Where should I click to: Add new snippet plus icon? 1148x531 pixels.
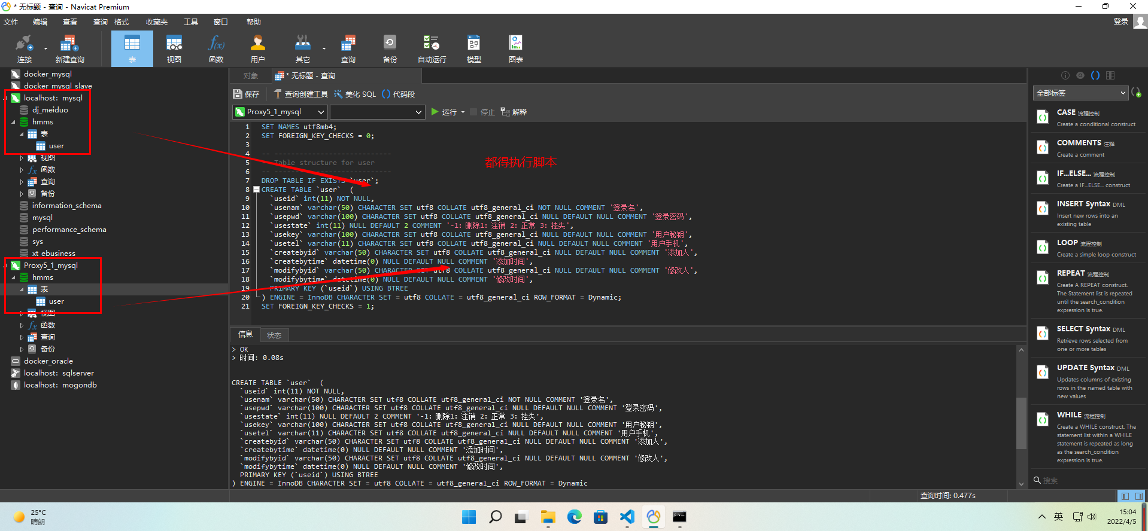coord(1136,93)
